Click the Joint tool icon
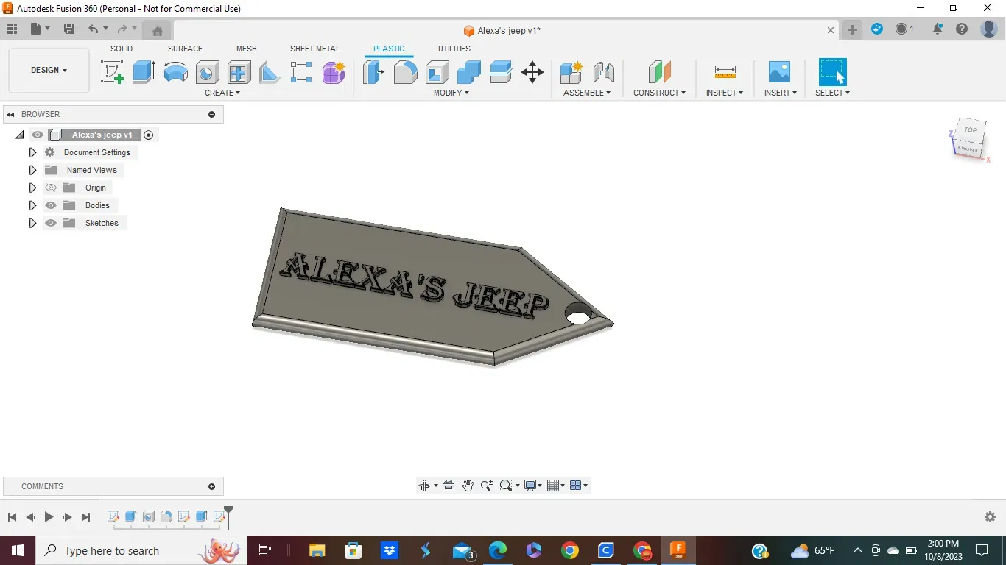 (603, 72)
